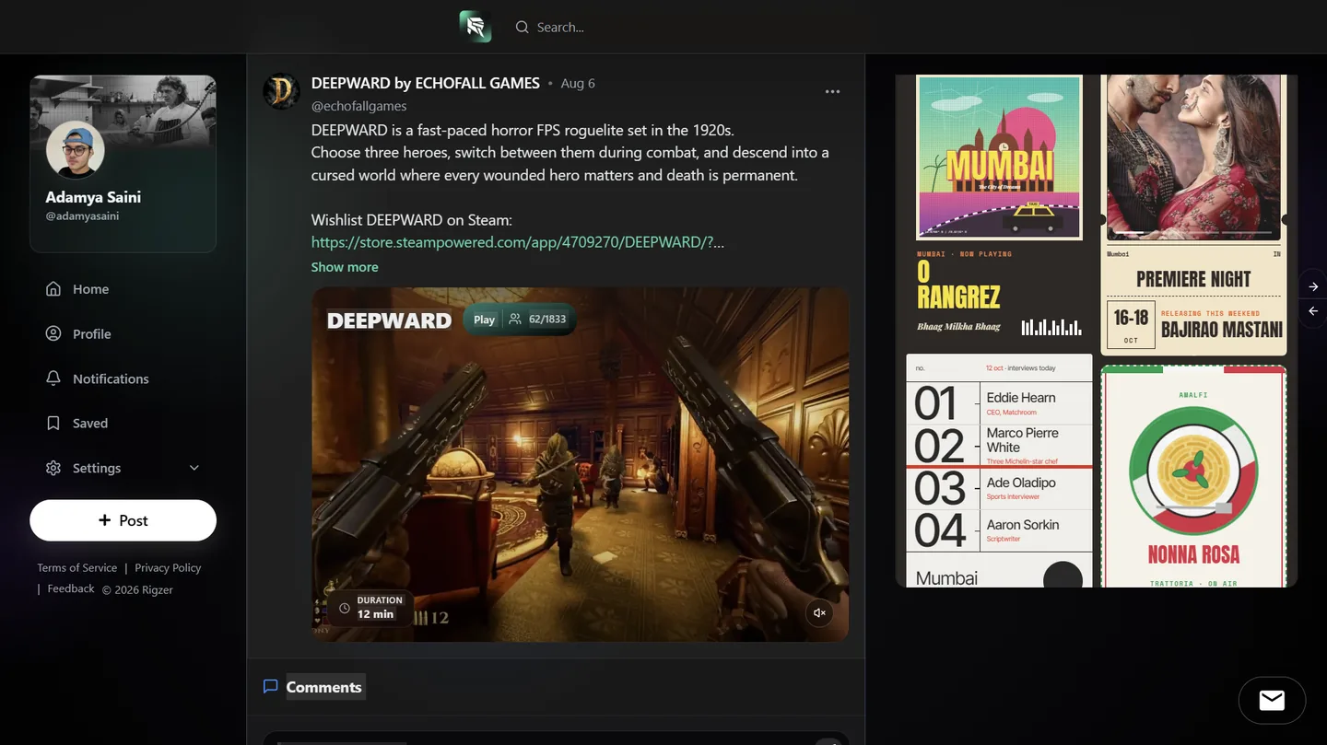Viewport: 1327px width, 745px height.
Task: Click the players icon next to 62/1833
Action: coord(515,319)
